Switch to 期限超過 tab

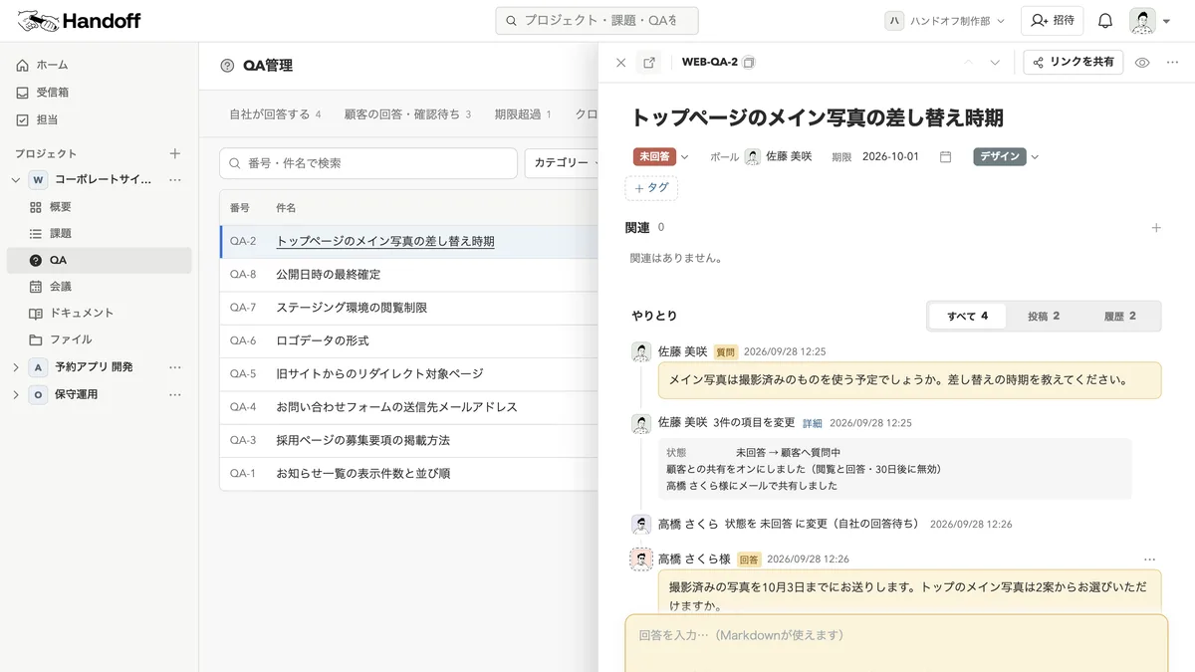click(523, 114)
